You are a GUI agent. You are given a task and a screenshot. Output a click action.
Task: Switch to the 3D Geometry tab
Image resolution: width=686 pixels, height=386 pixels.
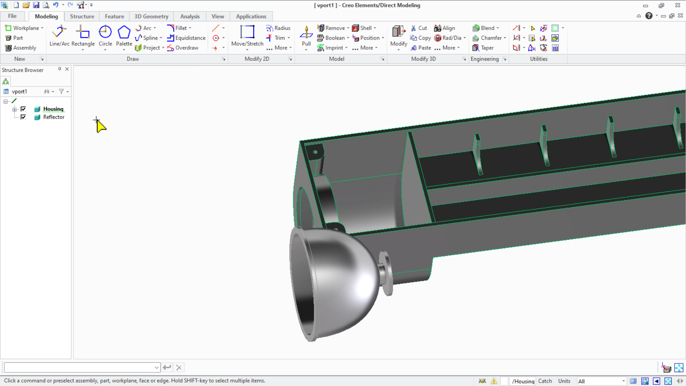pos(151,16)
